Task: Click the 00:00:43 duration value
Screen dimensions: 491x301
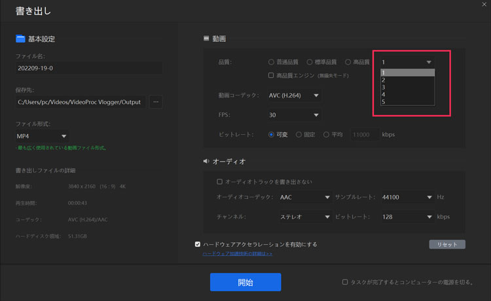Action: pyautogui.click(x=77, y=203)
